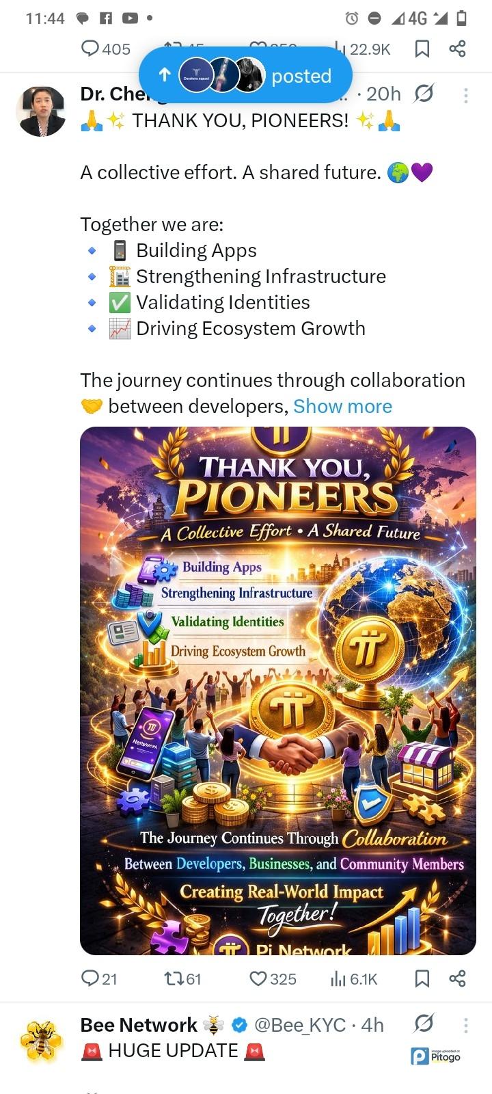Open more options for Bee Network post
Viewport: 492px width, 1094px height.
(465, 1024)
